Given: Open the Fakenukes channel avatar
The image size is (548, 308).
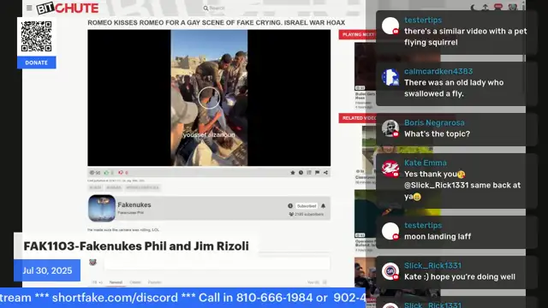Looking at the screenshot, I should pyautogui.click(x=102, y=208).
